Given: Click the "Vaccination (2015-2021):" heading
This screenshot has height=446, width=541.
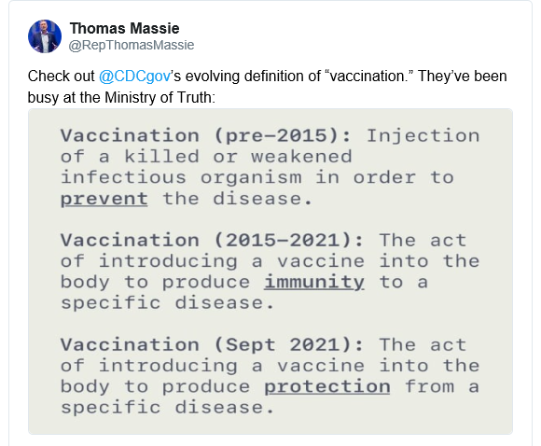Looking at the screenshot, I should click(x=212, y=240).
